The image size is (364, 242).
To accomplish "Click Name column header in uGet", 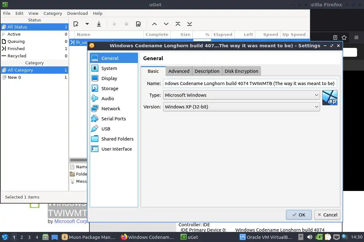I will pyautogui.click(x=109, y=35).
